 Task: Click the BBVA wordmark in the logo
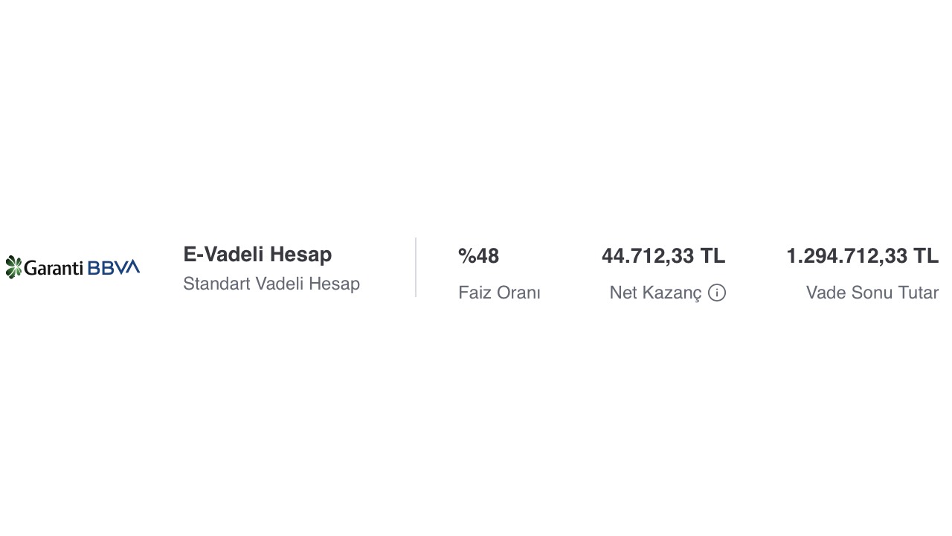point(114,267)
